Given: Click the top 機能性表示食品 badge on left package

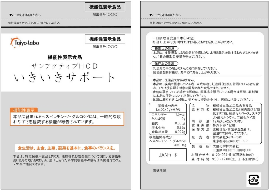Looking at the screenshot, I should point(105,7).
